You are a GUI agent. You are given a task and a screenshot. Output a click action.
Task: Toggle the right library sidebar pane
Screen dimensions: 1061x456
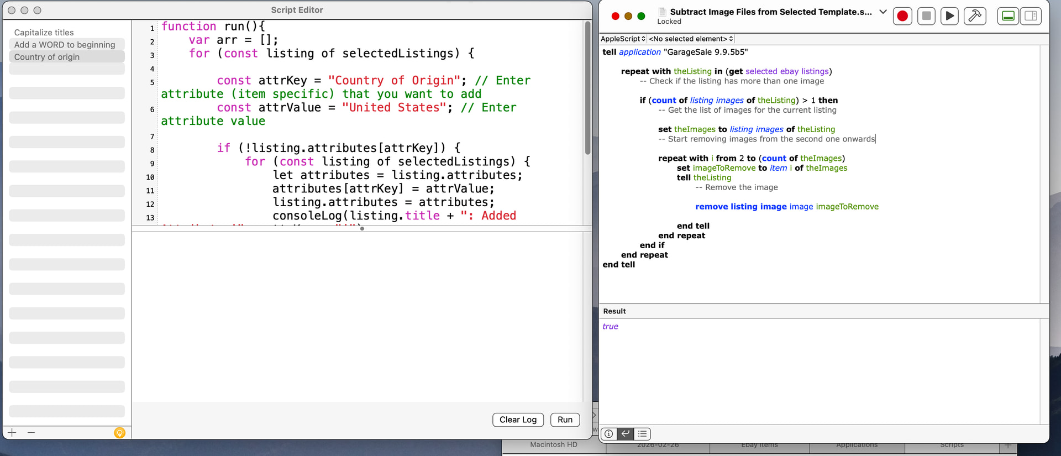point(1031,16)
